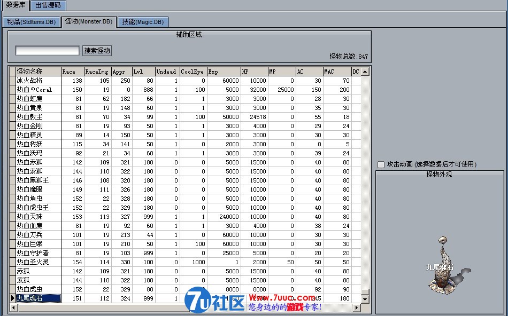Click the MAC column header

[x=337, y=72]
